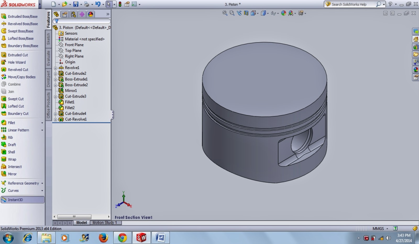Open the Edit Appearance color ball icon

tap(283, 13)
